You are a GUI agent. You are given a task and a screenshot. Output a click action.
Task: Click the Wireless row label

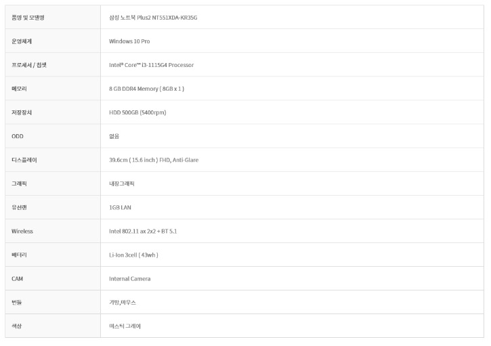coord(22,231)
